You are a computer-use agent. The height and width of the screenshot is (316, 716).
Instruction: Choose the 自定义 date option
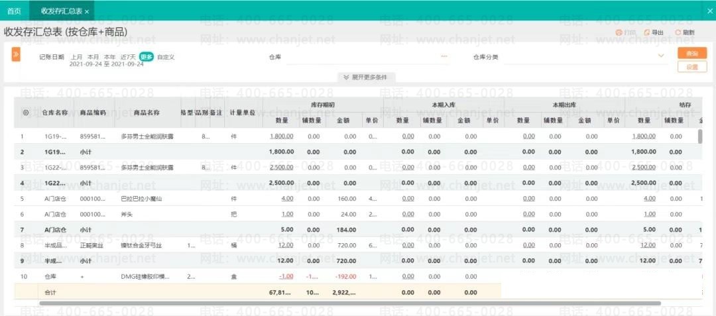pos(166,57)
